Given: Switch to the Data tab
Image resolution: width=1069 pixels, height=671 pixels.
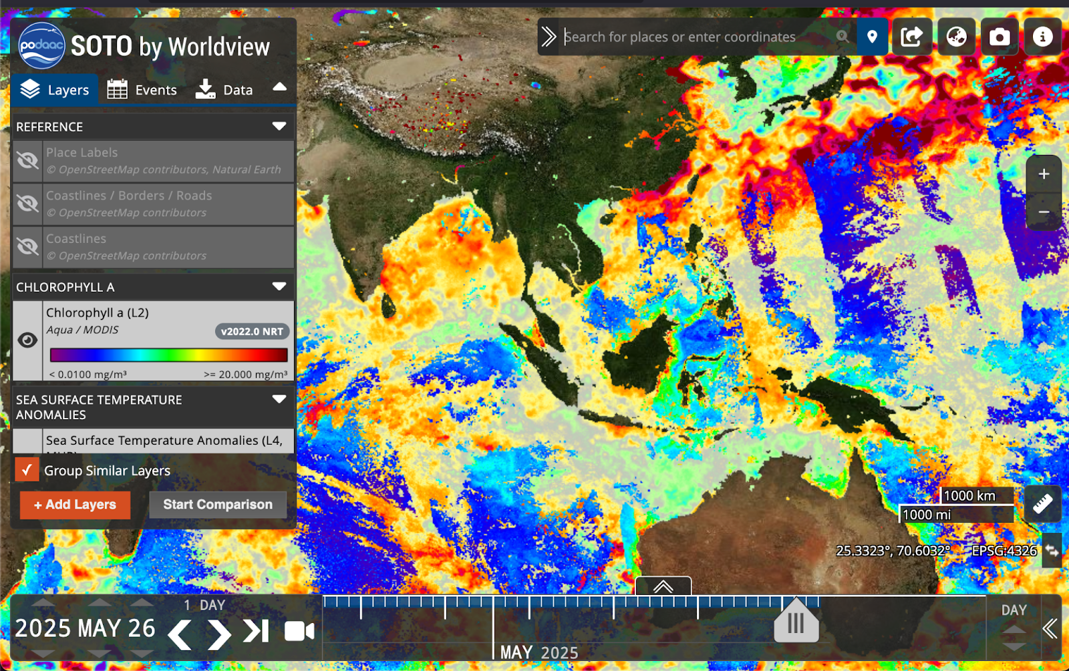Looking at the screenshot, I should click(224, 89).
